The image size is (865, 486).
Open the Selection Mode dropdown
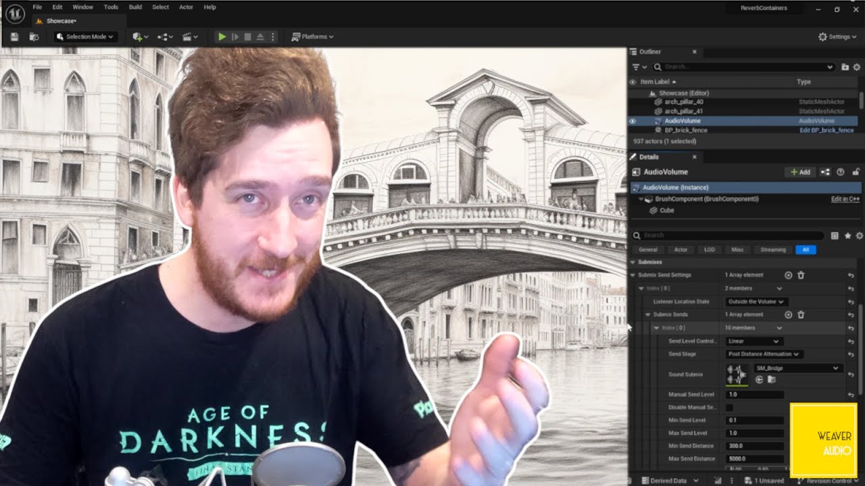point(85,36)
